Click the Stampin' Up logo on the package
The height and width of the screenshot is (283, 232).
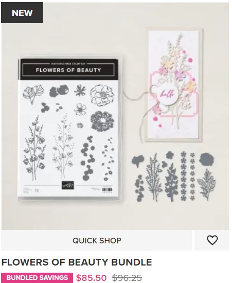pyautogui.click(x=67, y=185)
